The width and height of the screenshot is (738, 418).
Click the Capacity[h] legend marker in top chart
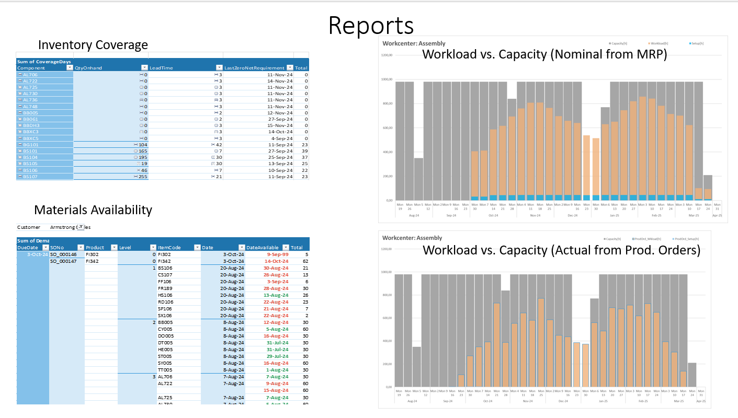point(610,43)
